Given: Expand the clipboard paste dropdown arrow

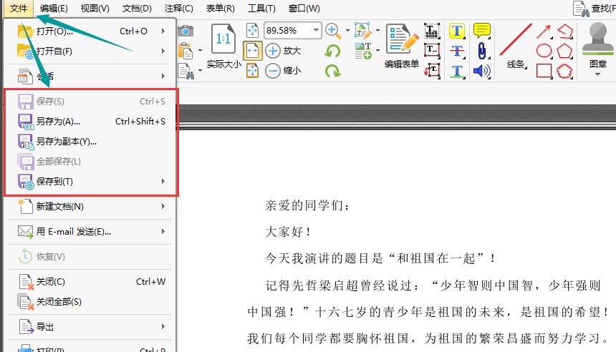Looking at the screenshot, I should click(200, 51).
